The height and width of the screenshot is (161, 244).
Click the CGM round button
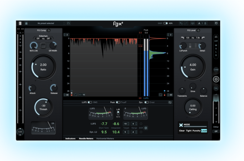click(216, 70)
